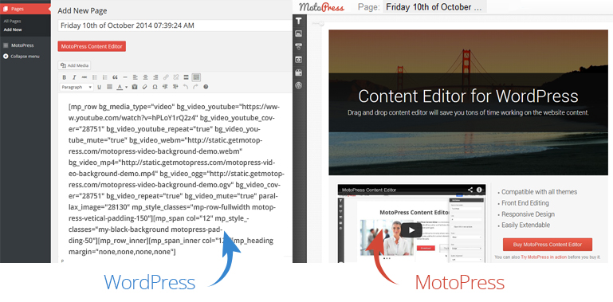Open the YouTube video info icon
This screenshot has height=302, width=613.
pyautogui.click(x=479, y=190)
